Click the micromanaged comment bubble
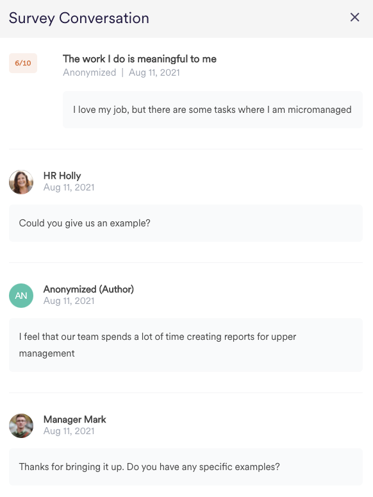 213,110
